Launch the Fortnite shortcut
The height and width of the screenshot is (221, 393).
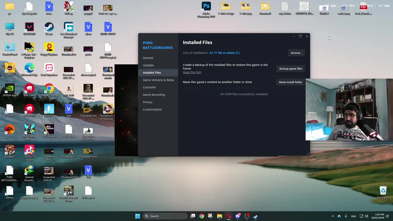coord(49,111)
